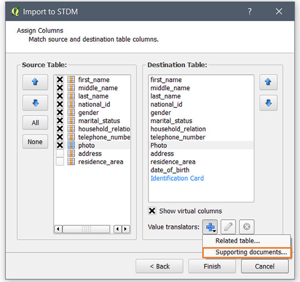Click the table icon beside telephone_number source

pyautogui.click(x=71, y=137)
